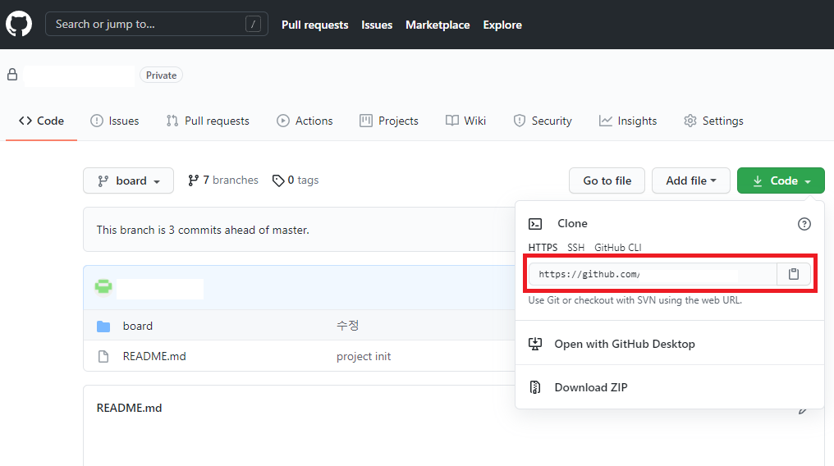This screenshot has height=466, width=834.
Task: Open Issues in the top navigation bar
Action: [377, 25]
